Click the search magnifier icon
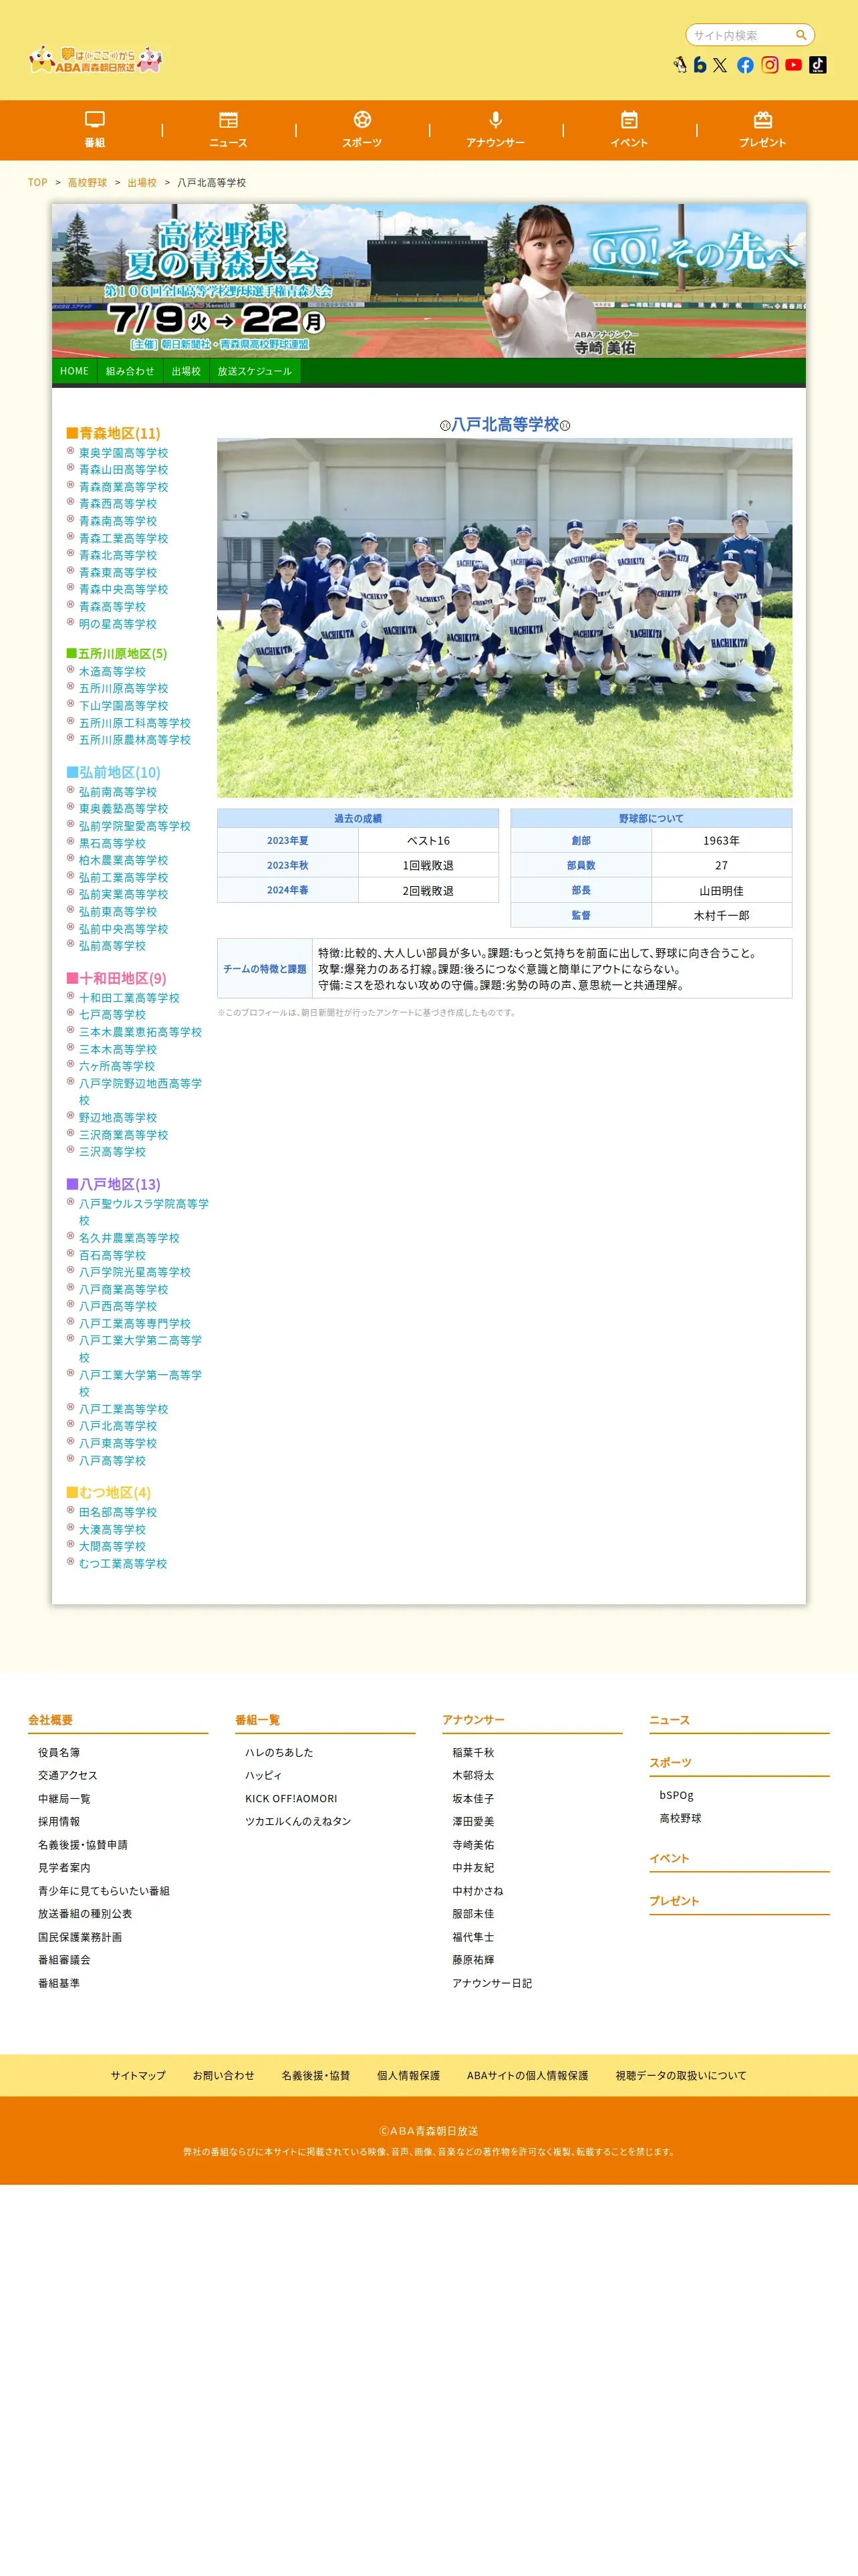Screen dimensions: 858x2576 (x=800, y=35)
